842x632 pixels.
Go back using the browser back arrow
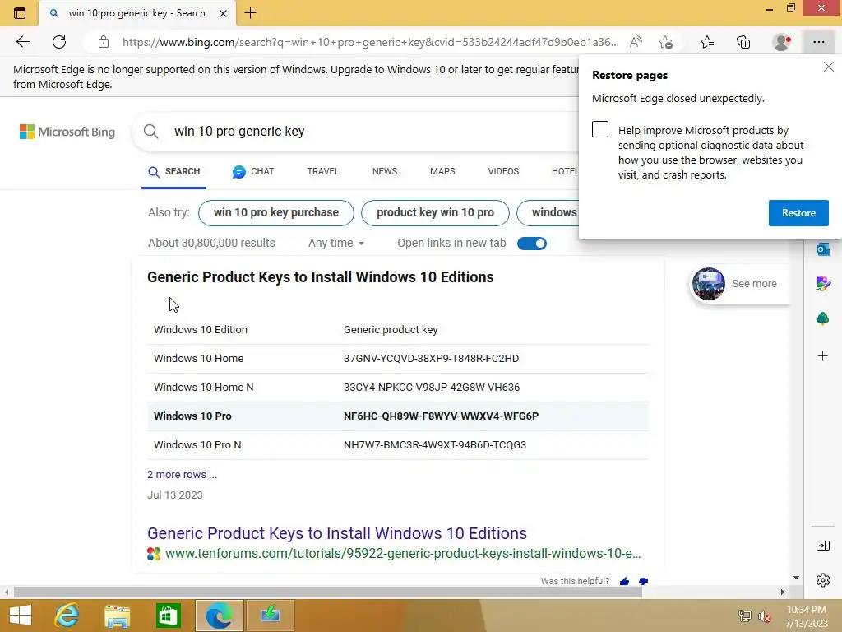22,42
